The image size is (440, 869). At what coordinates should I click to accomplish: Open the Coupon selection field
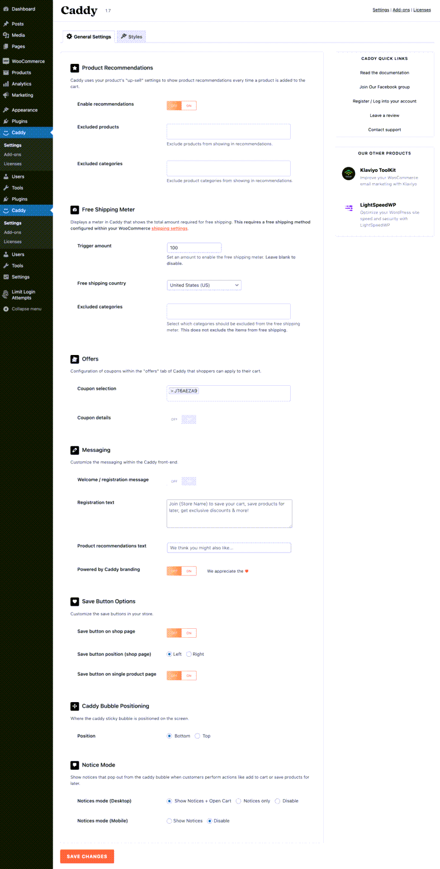(x=229, y=393)
